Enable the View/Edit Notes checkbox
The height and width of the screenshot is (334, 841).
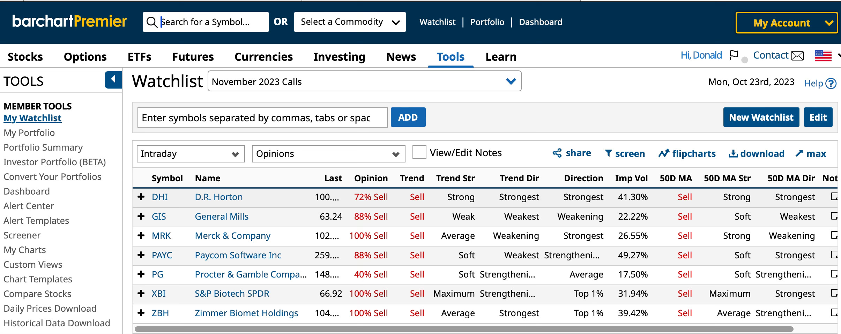[419, 152]
